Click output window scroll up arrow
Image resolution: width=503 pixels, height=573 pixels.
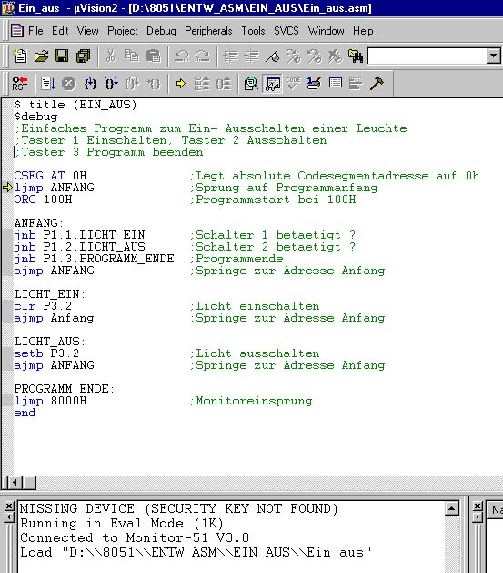(x=451, y=508)
